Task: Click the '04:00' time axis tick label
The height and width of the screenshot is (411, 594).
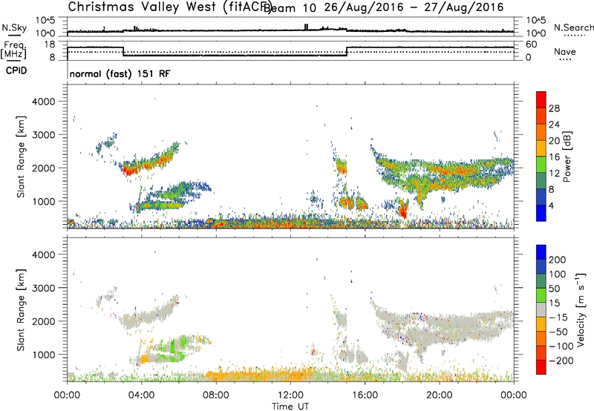Action: (142, 395)
